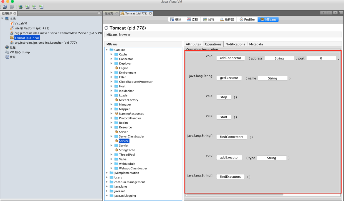Close the 应用程序 panel tab

click(x=15, y=13)
